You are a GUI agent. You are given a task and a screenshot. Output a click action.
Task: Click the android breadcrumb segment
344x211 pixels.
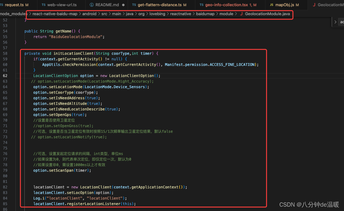89,14
